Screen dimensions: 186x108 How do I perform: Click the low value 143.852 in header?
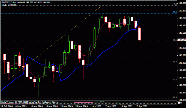pos(38,2)
